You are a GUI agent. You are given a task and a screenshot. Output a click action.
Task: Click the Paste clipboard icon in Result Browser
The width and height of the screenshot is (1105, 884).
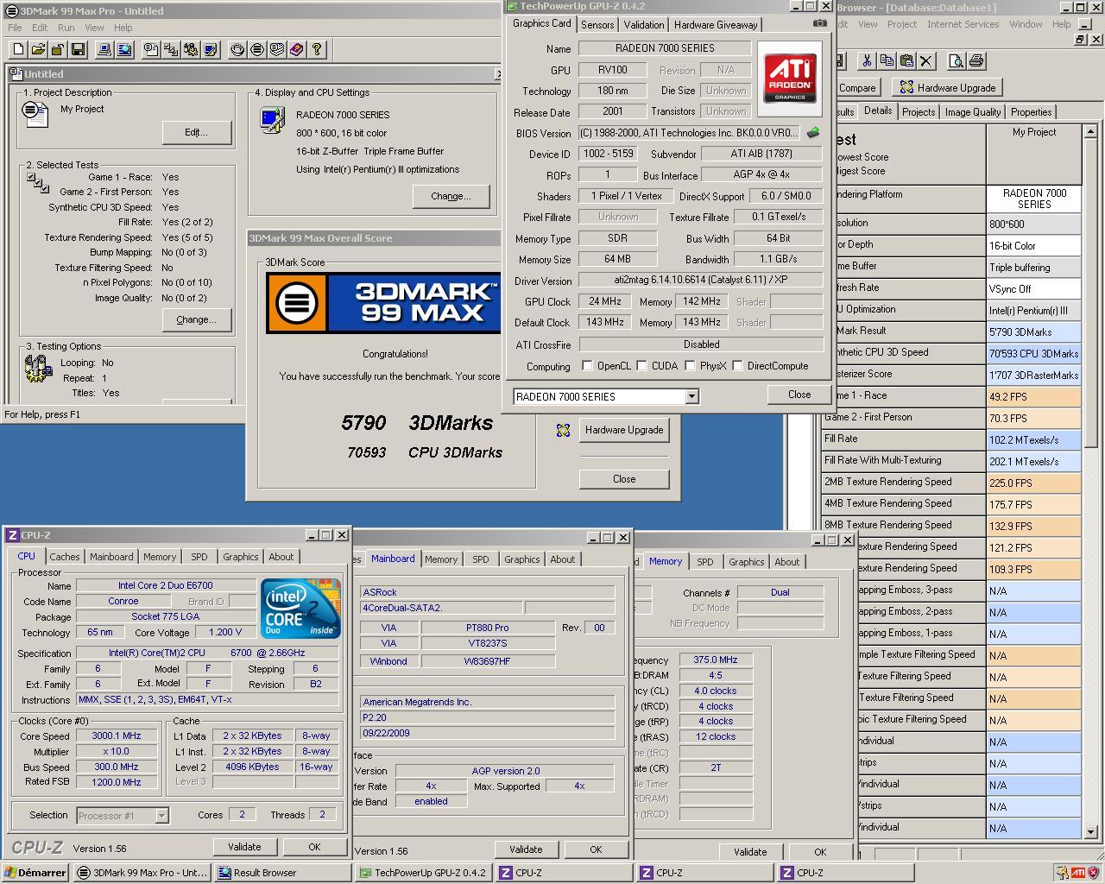click(x=906, y=61)
